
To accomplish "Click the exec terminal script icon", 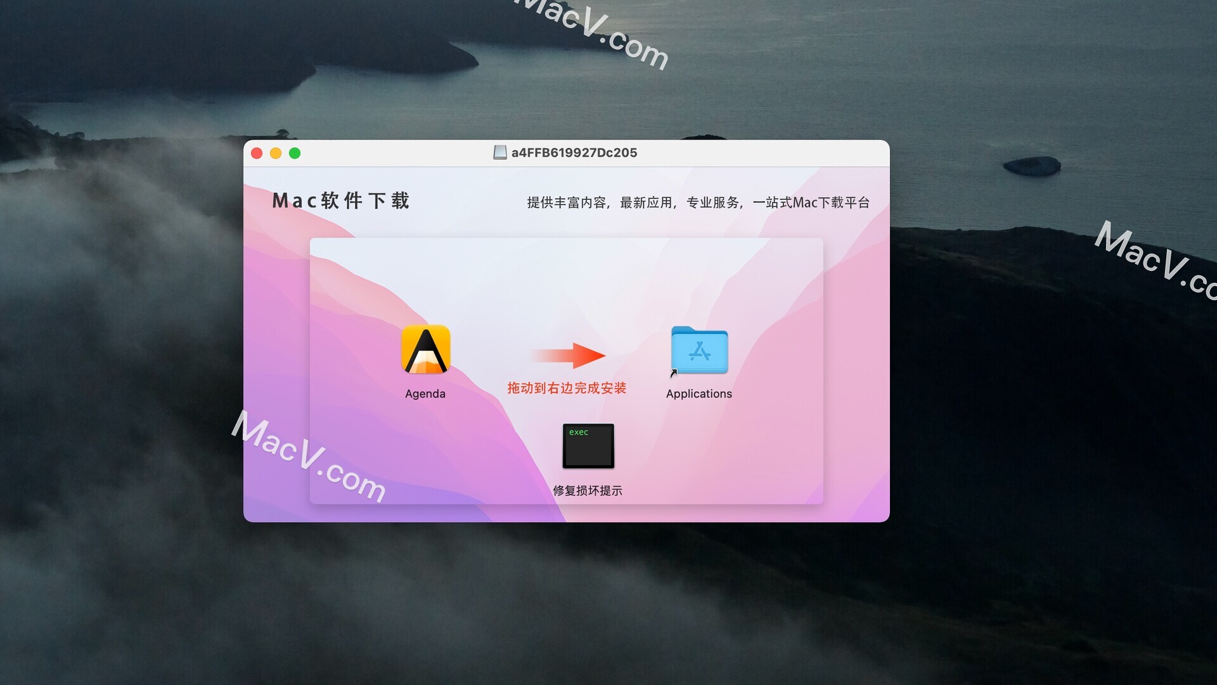I will coord(587,445).
